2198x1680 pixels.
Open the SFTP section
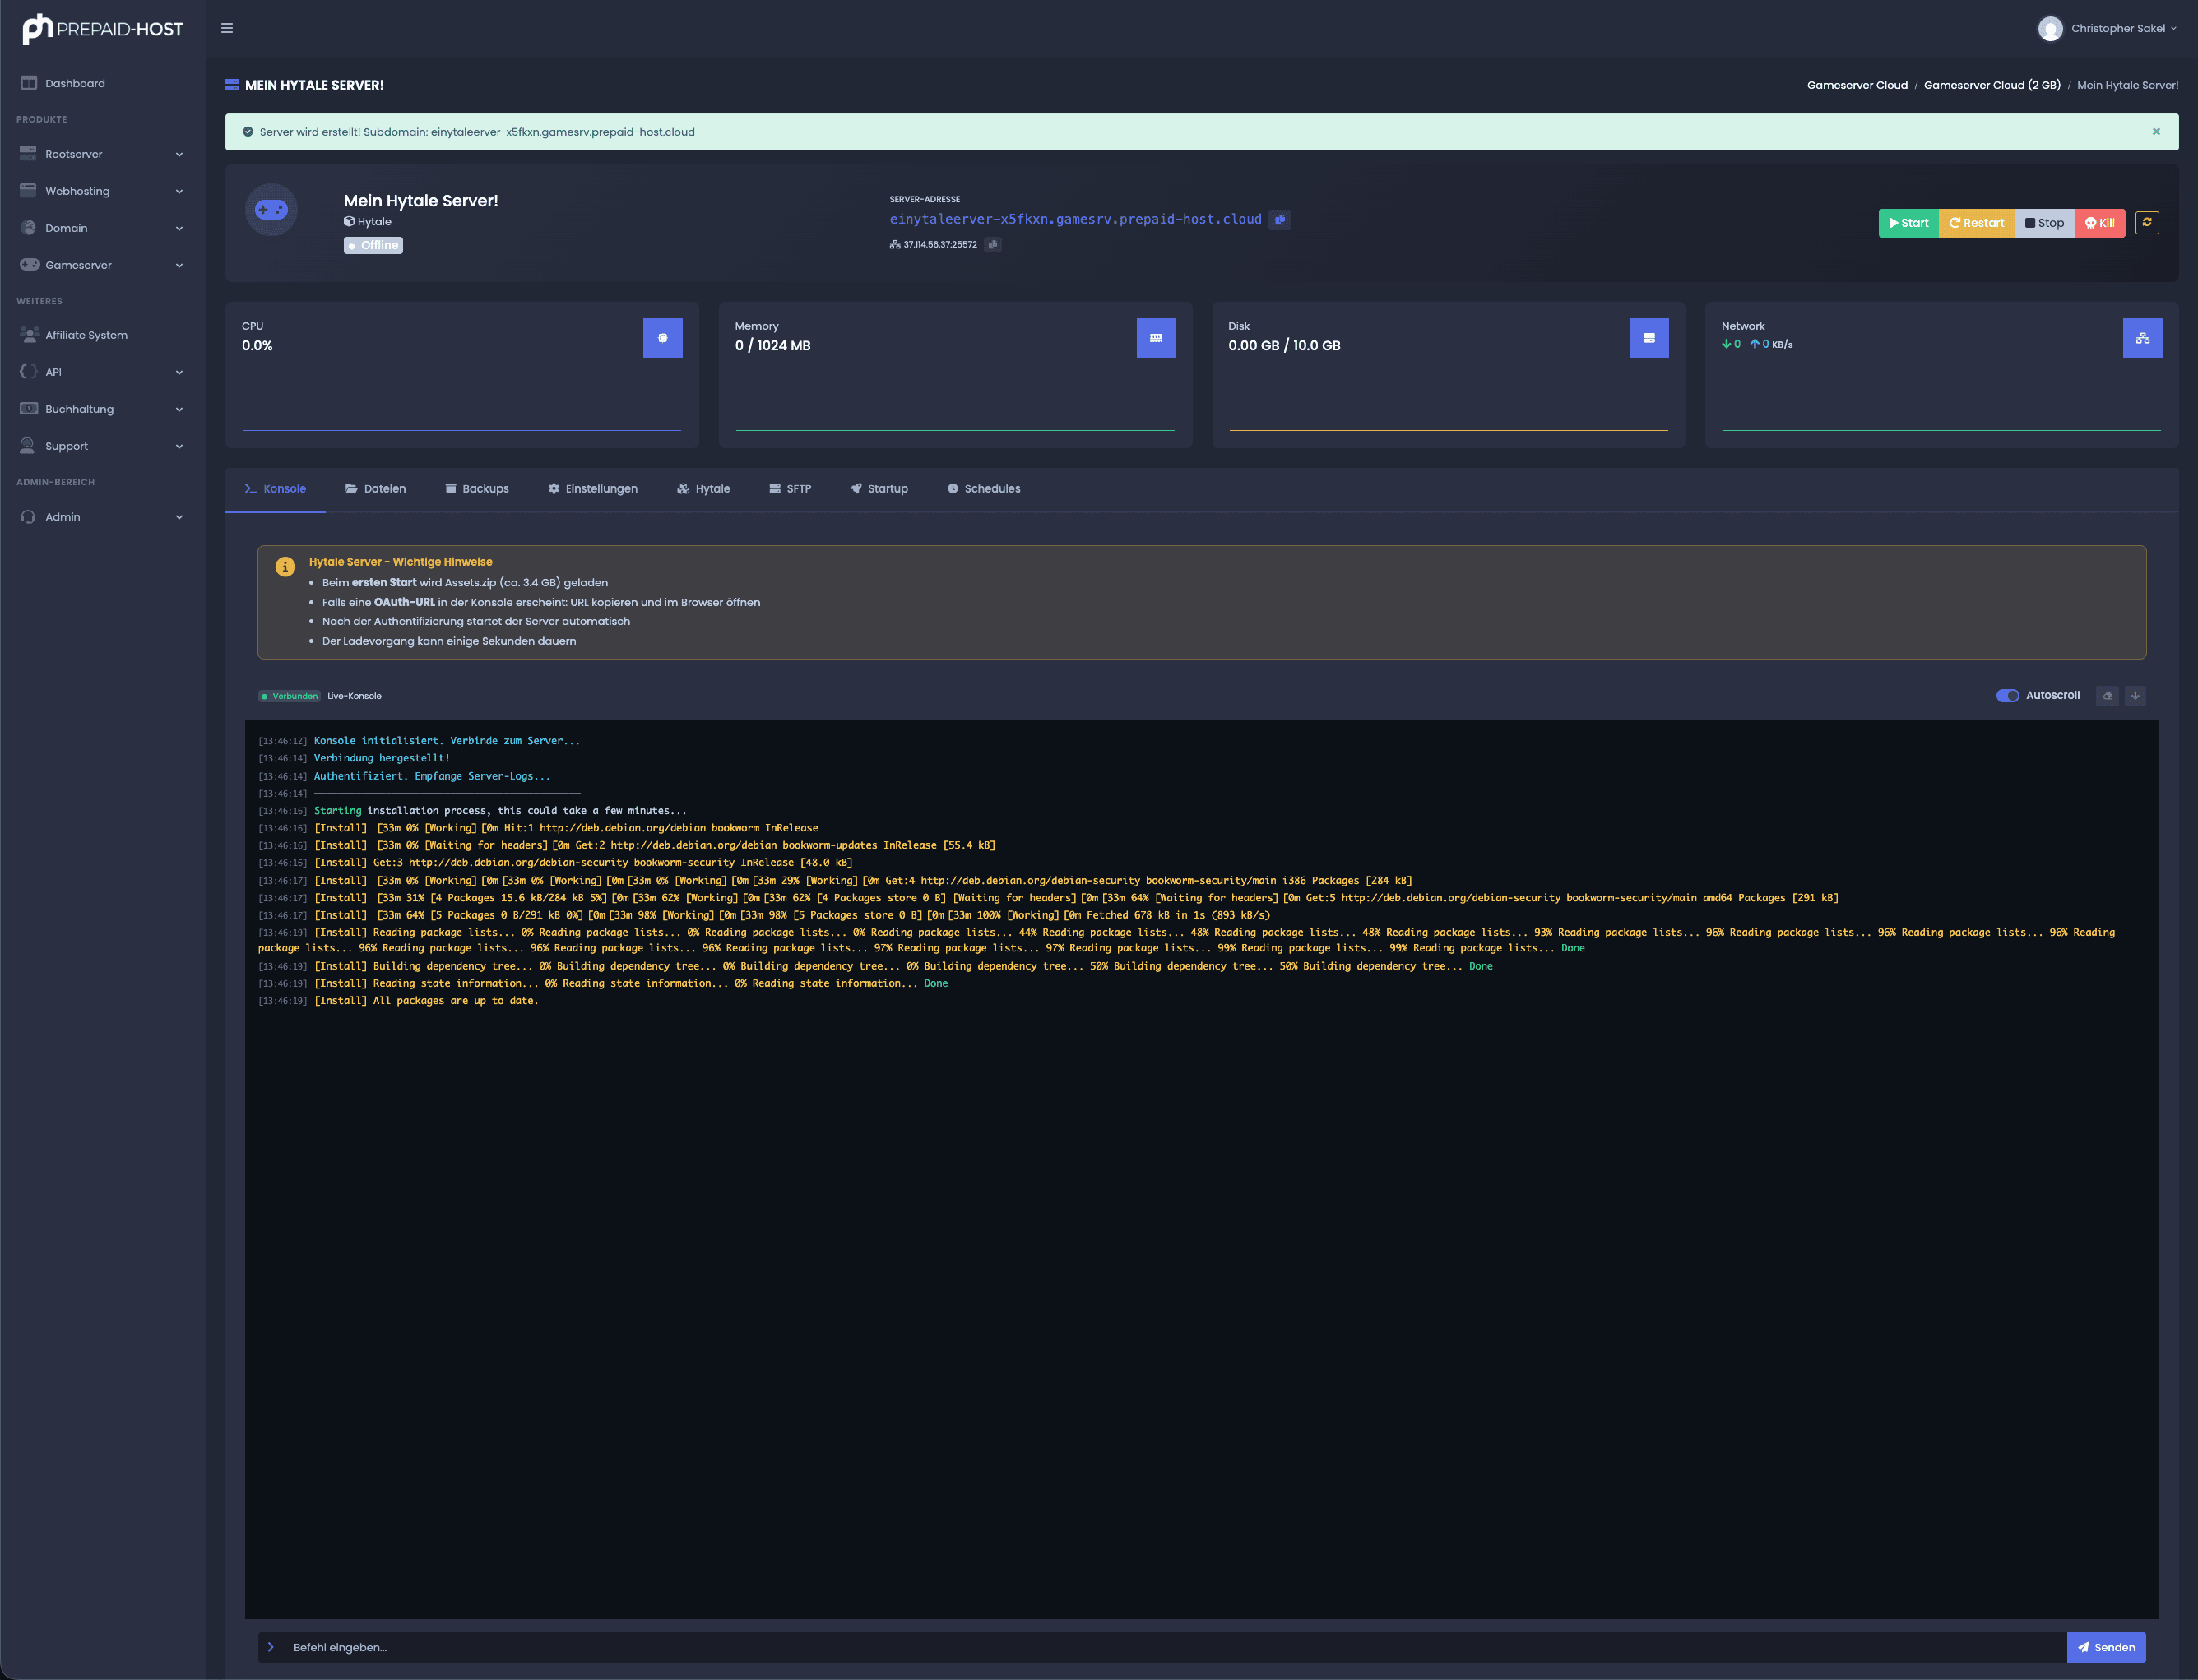click(x=791, y=488)
